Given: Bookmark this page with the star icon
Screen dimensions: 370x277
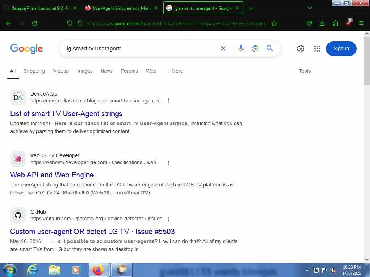Looking at the screenshot, I should pos(274,23).
